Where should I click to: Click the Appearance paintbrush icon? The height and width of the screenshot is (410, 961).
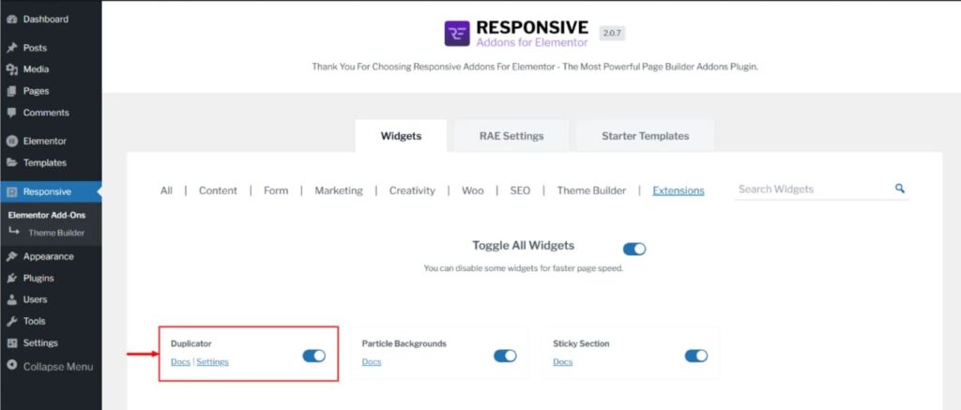[11, 257]
